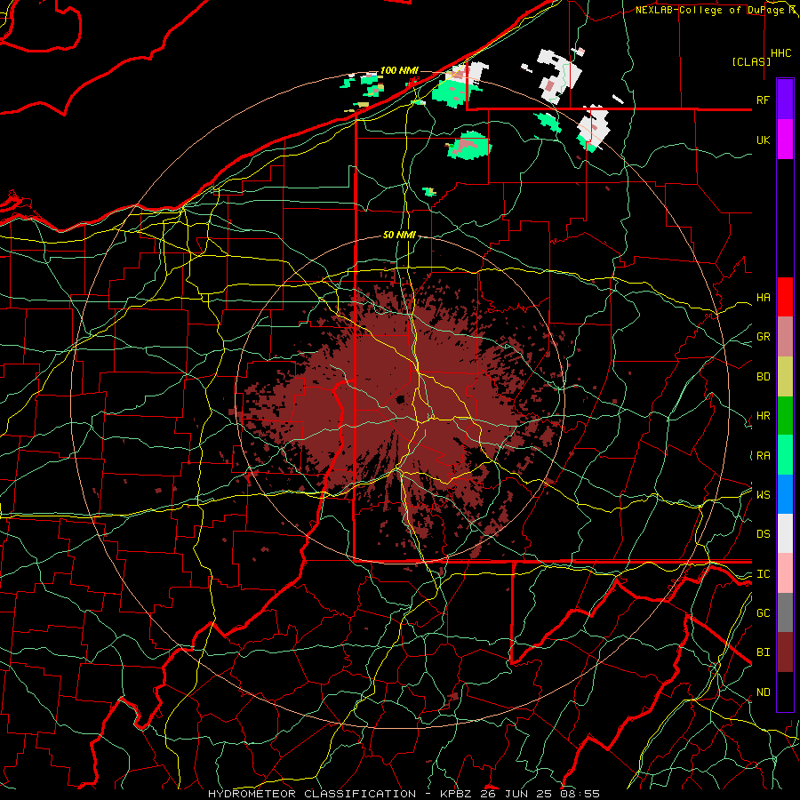Click the 50 NMI range ring label
The width and height of the screenshot is (800, 800).
coord(399,236)
